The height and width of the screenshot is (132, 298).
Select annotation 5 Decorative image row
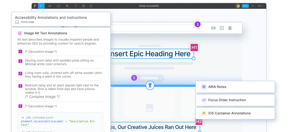tap(60, 106)
